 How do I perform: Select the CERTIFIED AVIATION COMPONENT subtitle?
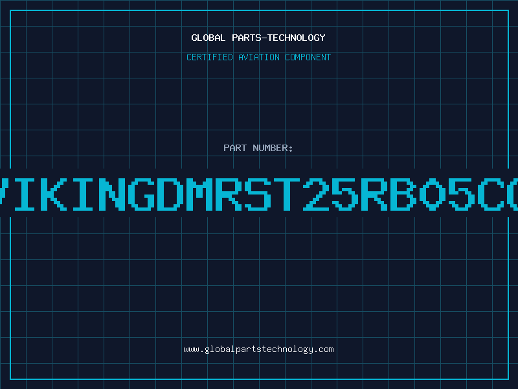258,57
